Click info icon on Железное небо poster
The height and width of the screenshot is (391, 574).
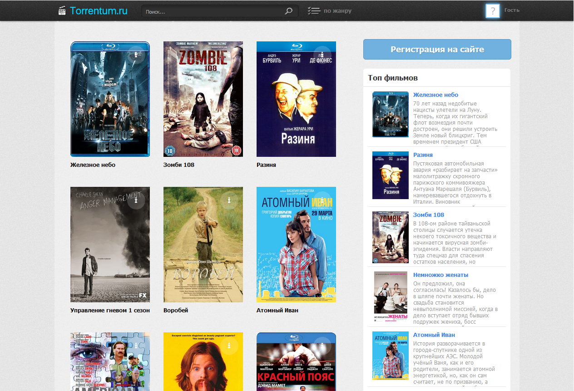point(136,55)
